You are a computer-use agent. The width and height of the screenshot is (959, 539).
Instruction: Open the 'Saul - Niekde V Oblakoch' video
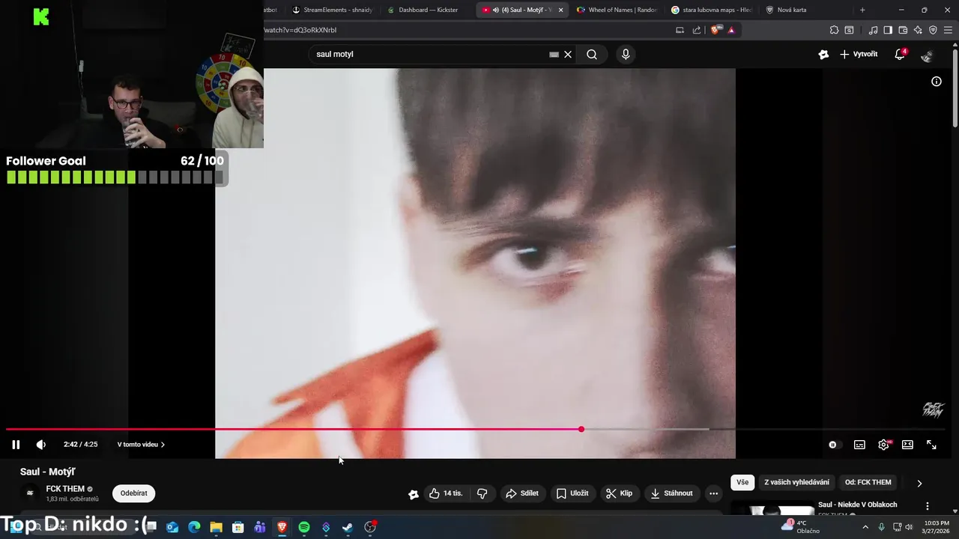857,505
